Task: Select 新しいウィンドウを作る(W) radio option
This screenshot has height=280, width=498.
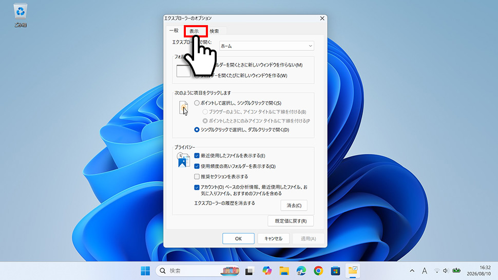Action: point(241,75)
